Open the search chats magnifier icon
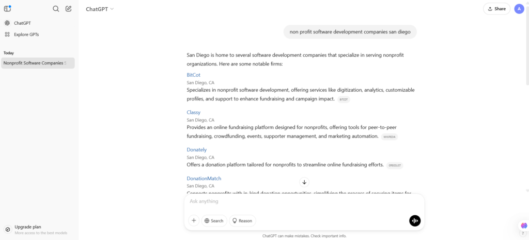The width and height of the screenshot is (529, 240). (x=56, y=9)
